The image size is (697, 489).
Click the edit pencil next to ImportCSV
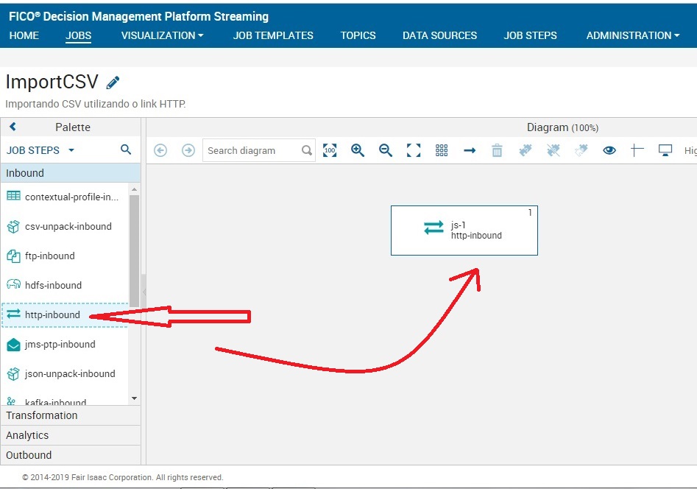pyautogui.click(x=112, y=82)
